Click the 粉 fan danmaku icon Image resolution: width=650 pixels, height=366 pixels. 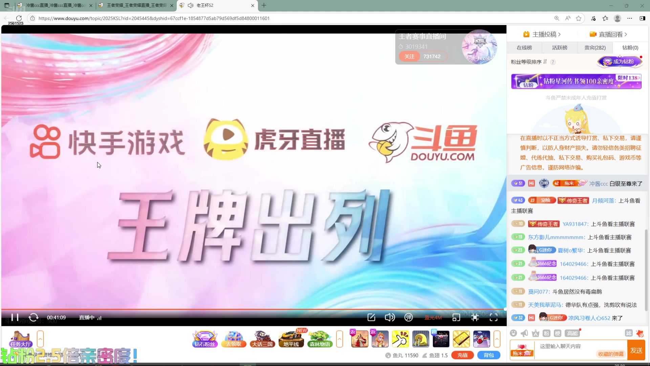pyautogui.click(x=546, y=333)
